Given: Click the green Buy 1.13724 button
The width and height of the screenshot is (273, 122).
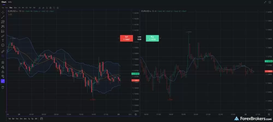Looking at the screenshot, I should click(x=152, y=38).
